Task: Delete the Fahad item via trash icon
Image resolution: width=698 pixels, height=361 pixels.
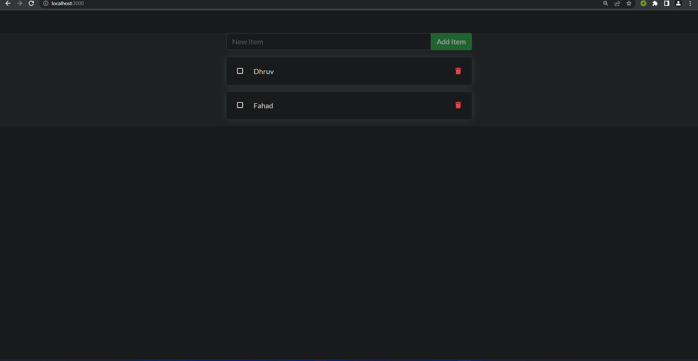Action: point(458,105)
